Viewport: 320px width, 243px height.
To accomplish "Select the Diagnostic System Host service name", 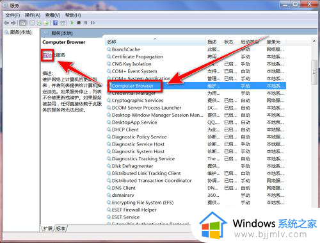I will pyautogui.click(x=138, y=151).
